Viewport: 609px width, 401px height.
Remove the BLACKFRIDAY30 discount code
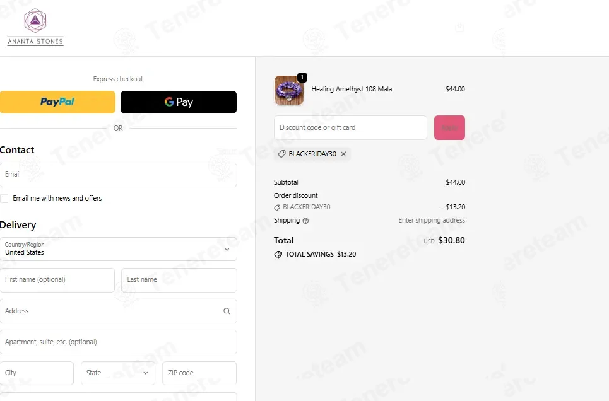point(343,154)
